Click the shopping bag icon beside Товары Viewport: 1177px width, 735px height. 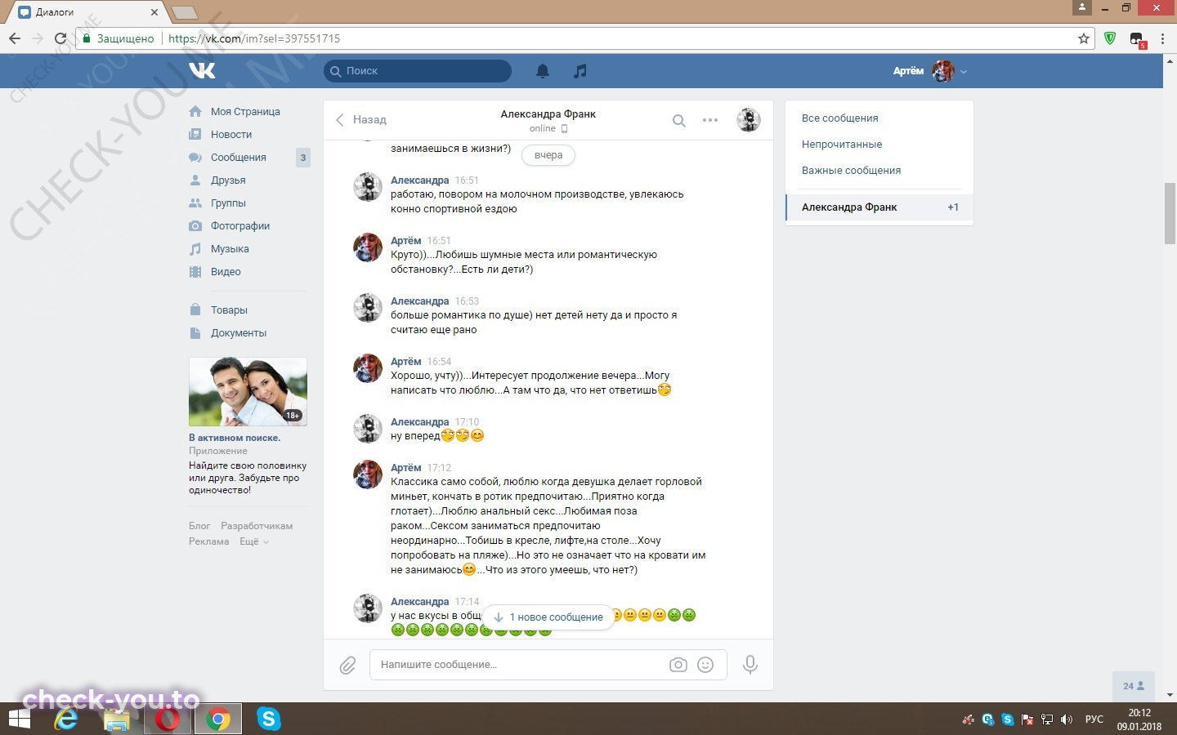(195, 310)
